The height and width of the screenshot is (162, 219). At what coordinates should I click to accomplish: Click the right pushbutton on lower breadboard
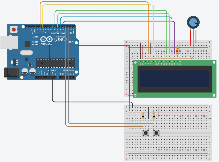pyautogui.click(x=157, y=133)
